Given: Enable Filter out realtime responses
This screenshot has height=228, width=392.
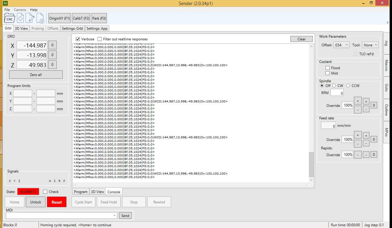Looking at the screenshot, I should coord(99,39).
